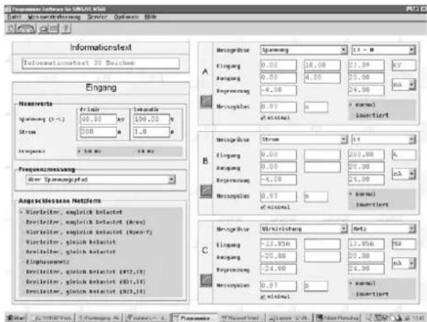Click Begrenzung -4.00 field in A

[x=278, y=90]
